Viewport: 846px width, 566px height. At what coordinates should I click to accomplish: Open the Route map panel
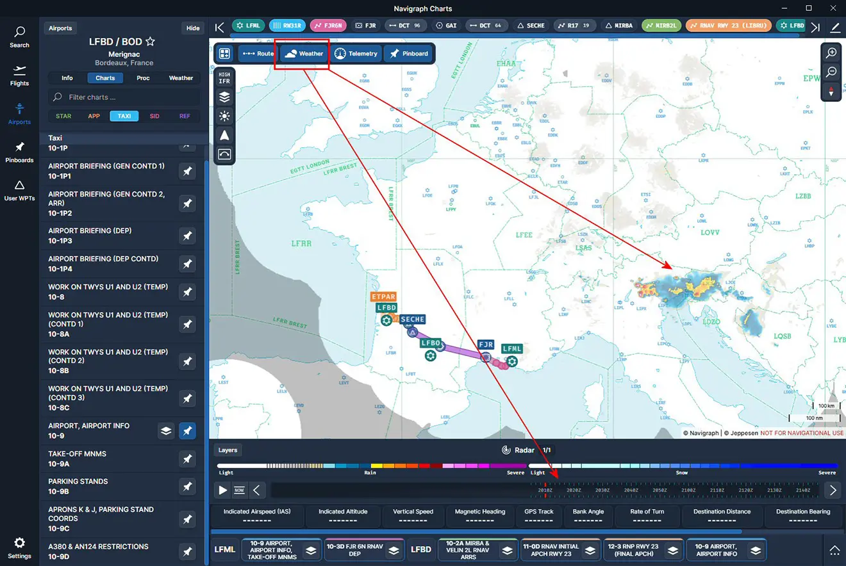[258, 54]
